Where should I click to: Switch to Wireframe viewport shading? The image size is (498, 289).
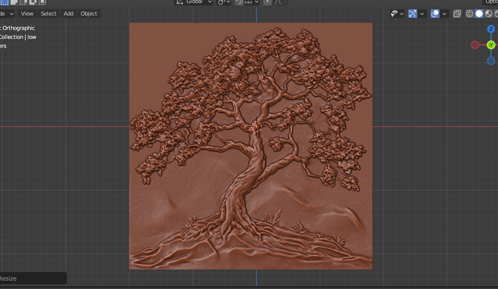(x=470, y=14)
